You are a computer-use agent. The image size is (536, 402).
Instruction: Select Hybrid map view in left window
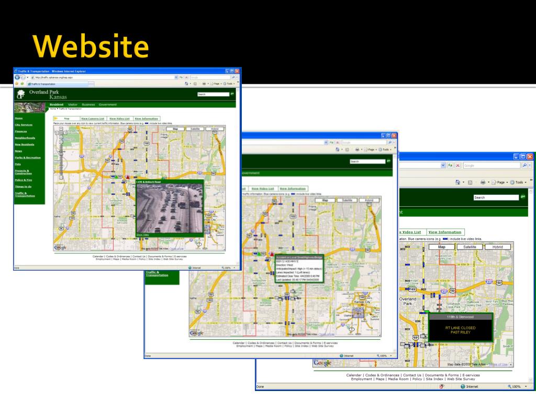(x=215, y=129)
